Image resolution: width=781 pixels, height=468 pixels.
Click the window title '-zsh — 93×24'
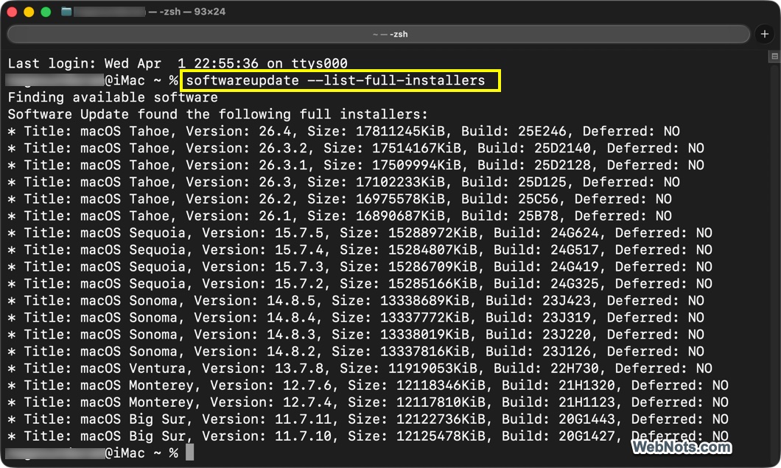pyautogui.click(x=192, y=12)
